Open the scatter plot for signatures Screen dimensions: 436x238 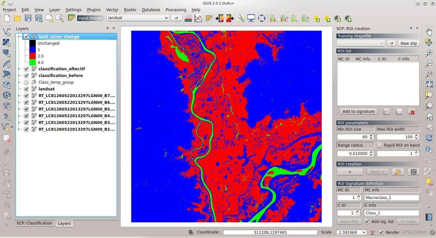click(399, 111)
